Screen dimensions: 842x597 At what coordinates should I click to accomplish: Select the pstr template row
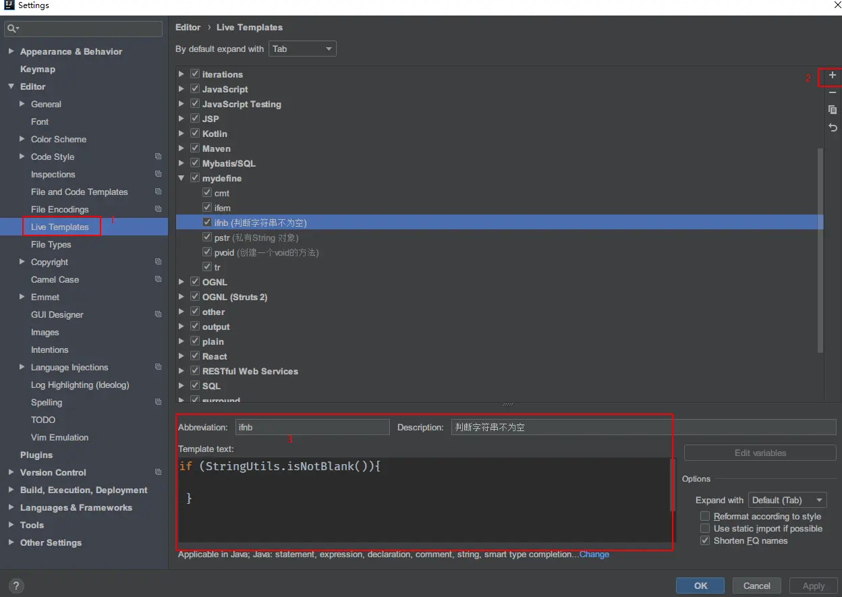click(499, 237)
